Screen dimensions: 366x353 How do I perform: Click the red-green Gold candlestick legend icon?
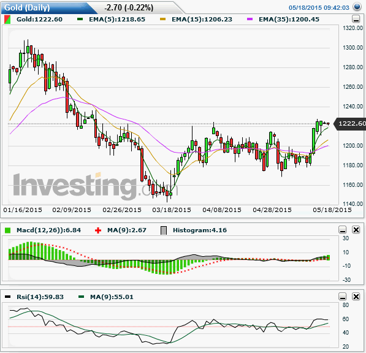click(7, 20)
